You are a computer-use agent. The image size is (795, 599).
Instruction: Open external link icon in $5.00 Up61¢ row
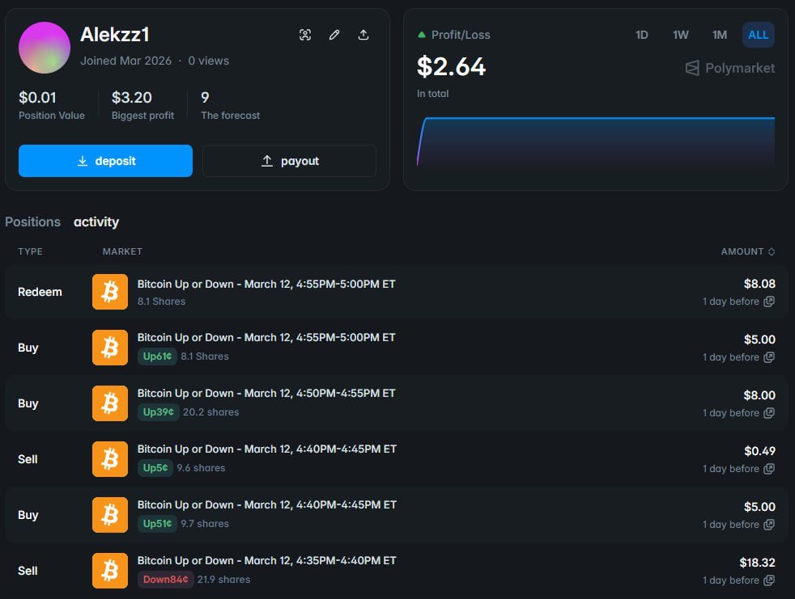click(769, 357)
